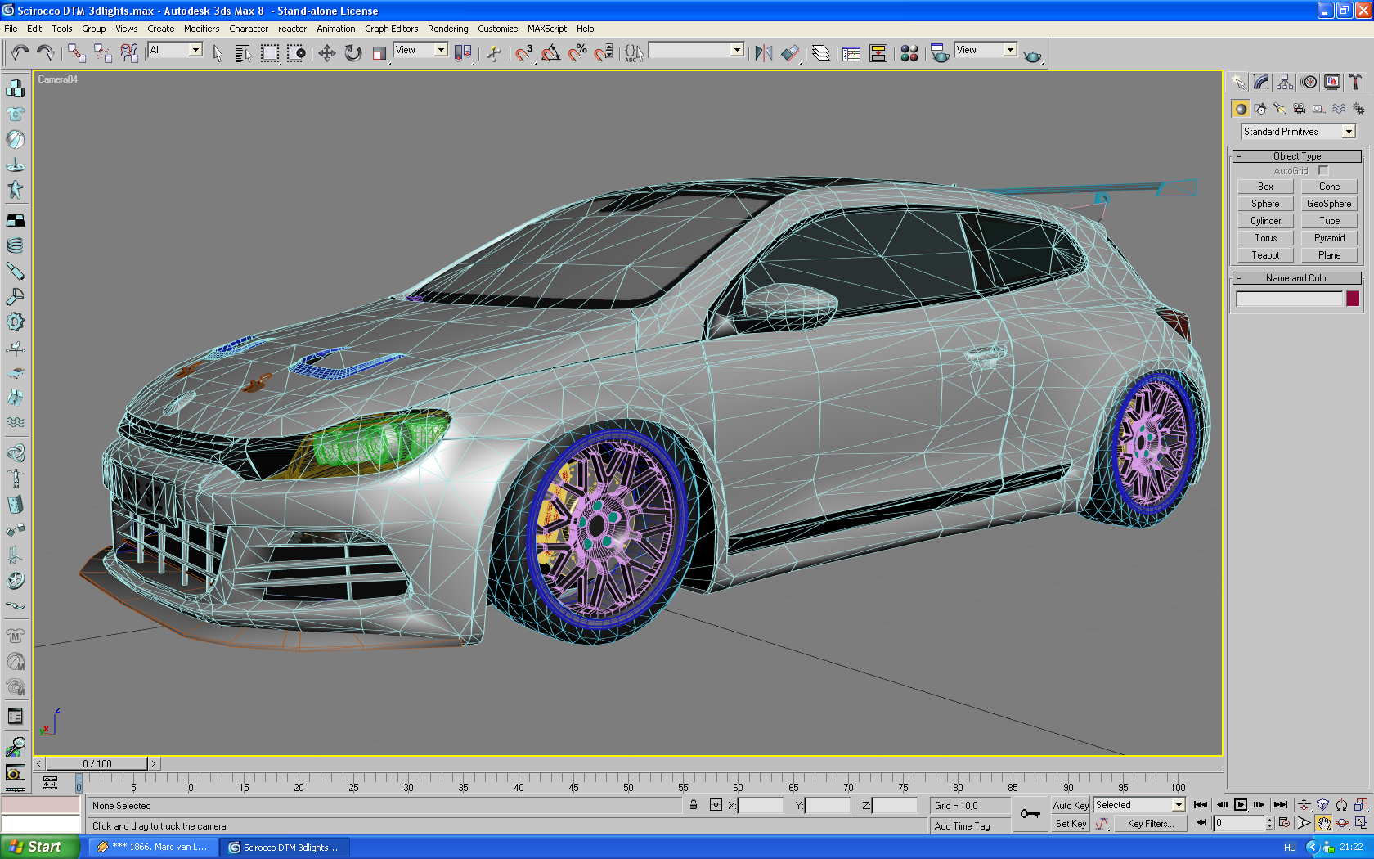Select the Lights category in the Create panel

(1280, 108)
